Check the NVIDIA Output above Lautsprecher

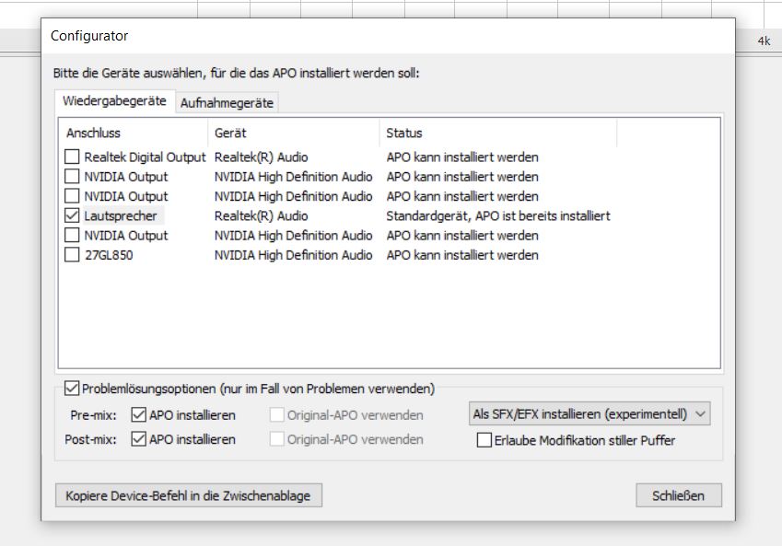72,196
